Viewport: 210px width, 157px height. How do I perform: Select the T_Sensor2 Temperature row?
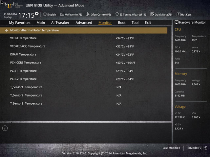(x=84, y=95)
